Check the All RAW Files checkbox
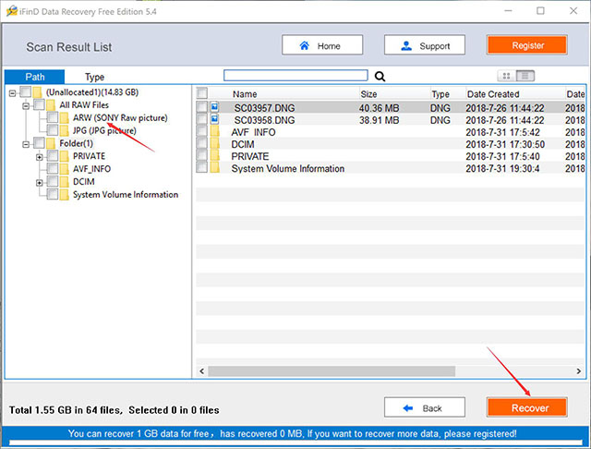 coord(39,104)
